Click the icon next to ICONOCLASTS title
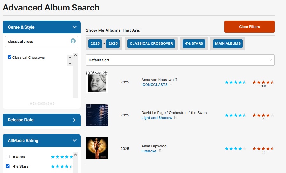286x173 pixels. (x=171, y=85)
